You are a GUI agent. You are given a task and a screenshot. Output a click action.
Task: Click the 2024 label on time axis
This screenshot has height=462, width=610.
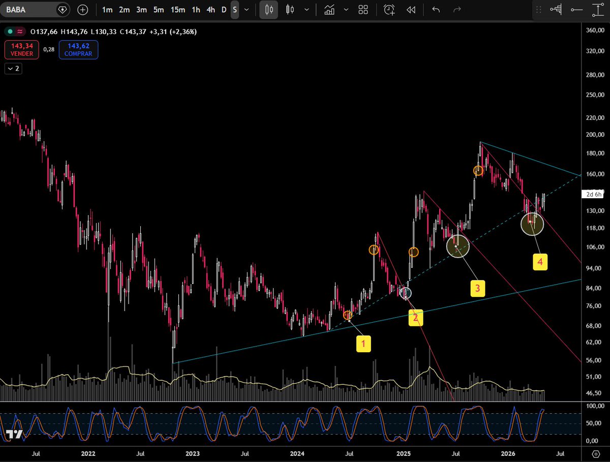pyautogui.click(x=297, y=453)
